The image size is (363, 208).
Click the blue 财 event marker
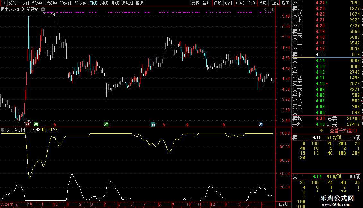coord(261,124)
